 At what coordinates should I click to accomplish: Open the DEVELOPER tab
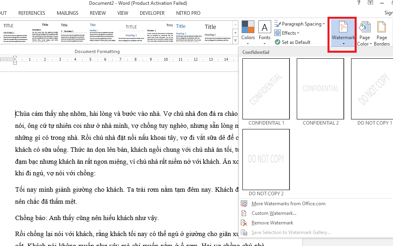point(152,13)
